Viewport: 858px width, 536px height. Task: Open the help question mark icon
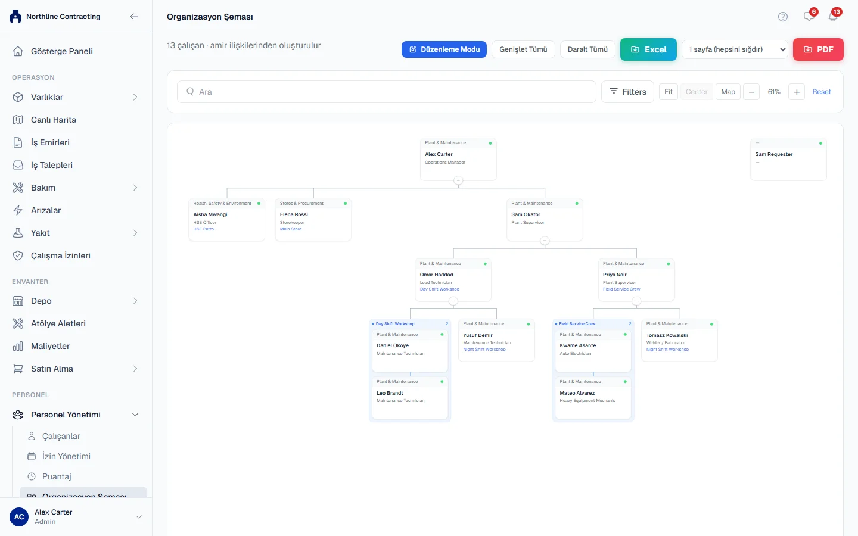point(783,17)
